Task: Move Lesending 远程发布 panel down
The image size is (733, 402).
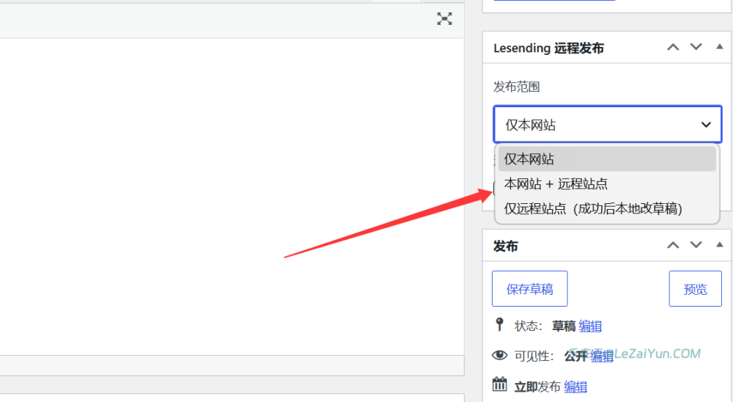Action: coord(696,47)
